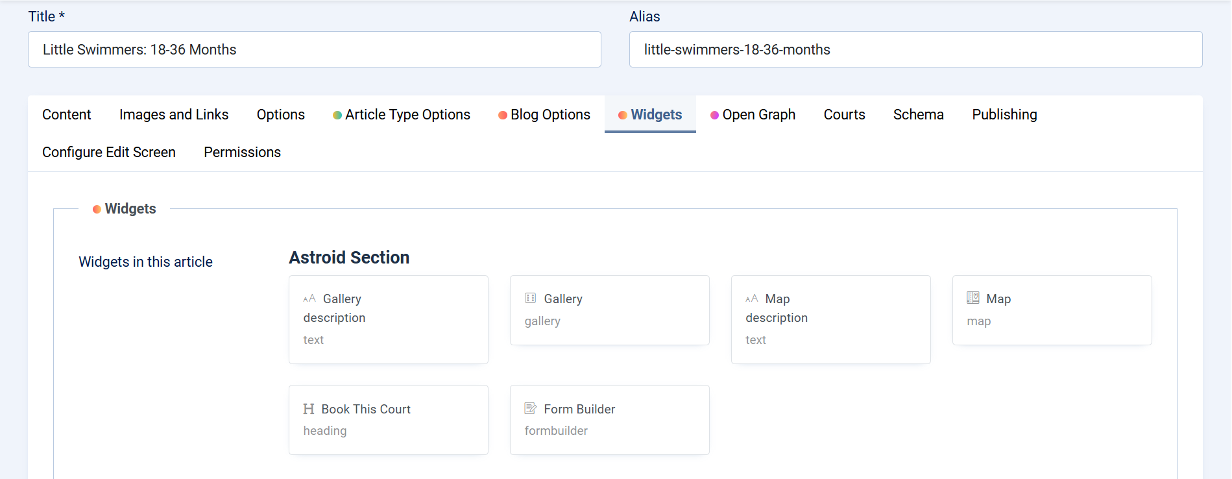Click the gallery icon on Gallery widget card
The image size is (1232, 479).
(531, 298)
